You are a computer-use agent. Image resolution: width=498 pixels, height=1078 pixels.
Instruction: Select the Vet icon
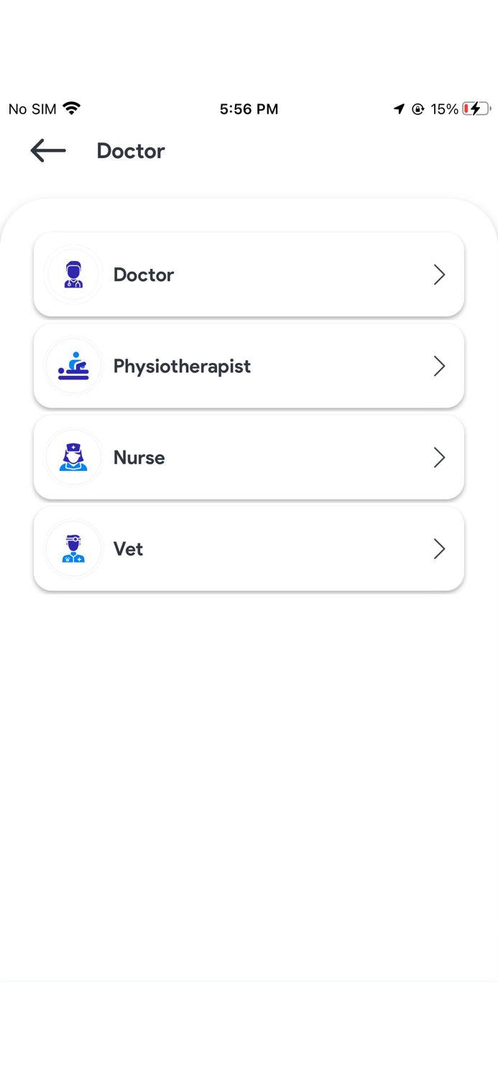pos(73,548)
